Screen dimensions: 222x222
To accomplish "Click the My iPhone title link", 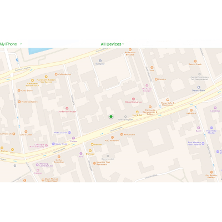I will click(x=8, y=44).
